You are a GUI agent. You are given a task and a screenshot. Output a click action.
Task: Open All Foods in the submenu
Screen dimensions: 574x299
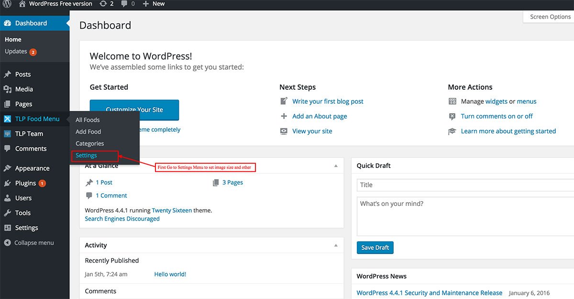coord(88,120)
